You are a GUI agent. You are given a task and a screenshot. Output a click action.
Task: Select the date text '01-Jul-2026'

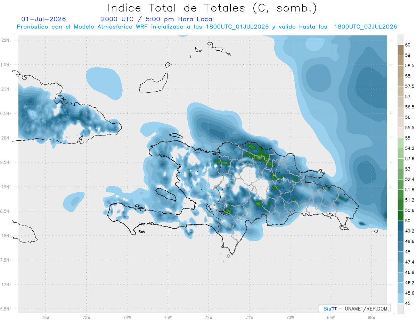point(43,19)
